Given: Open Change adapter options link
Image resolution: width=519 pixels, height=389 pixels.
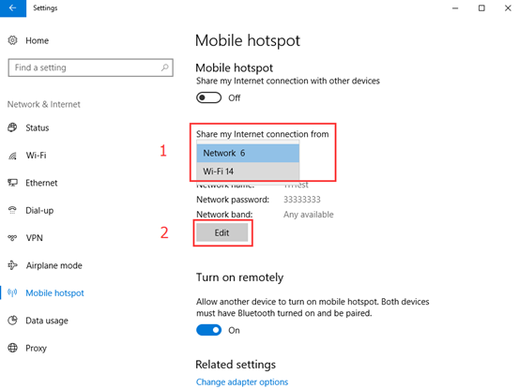Looking at the screenshot, I should pos(242,382).
